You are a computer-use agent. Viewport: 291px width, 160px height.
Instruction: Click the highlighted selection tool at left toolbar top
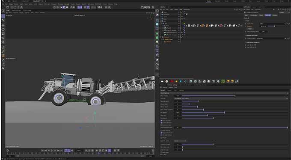(x=3, y=16)
